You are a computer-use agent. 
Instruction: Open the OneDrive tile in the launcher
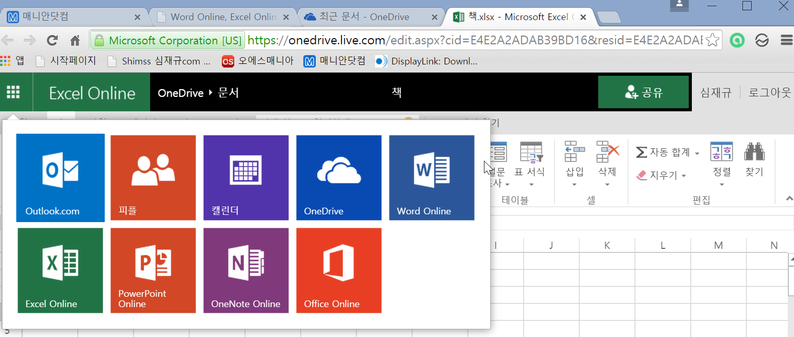[339, 178]
